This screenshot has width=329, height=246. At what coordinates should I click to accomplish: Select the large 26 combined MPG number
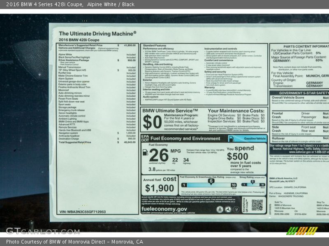click(x=159, y=155)
